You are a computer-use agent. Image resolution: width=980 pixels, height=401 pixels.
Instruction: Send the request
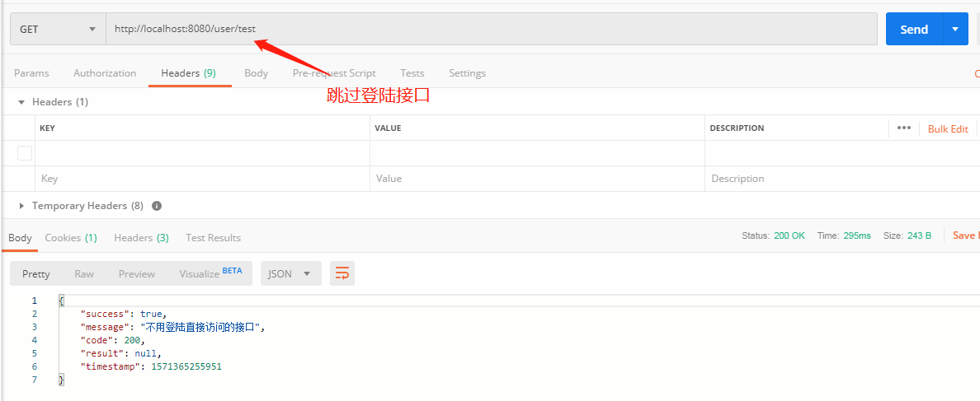(x=914, y=30)
